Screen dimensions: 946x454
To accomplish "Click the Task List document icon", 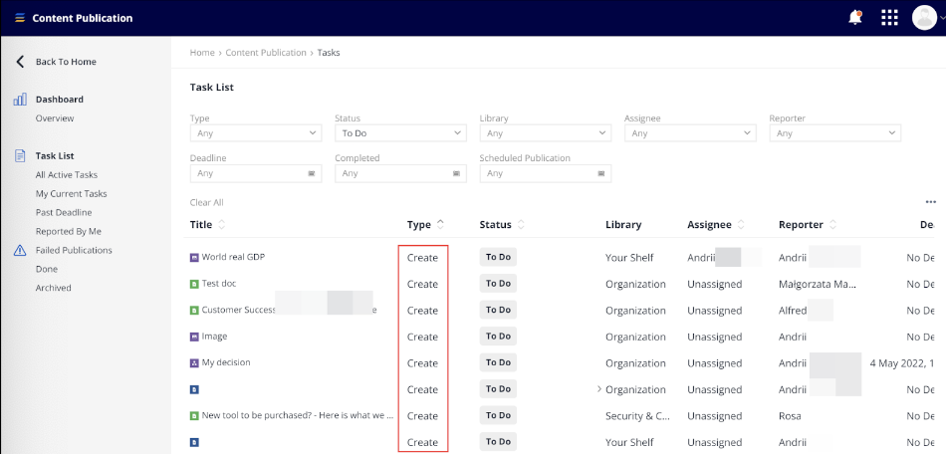I will [20, 156].
